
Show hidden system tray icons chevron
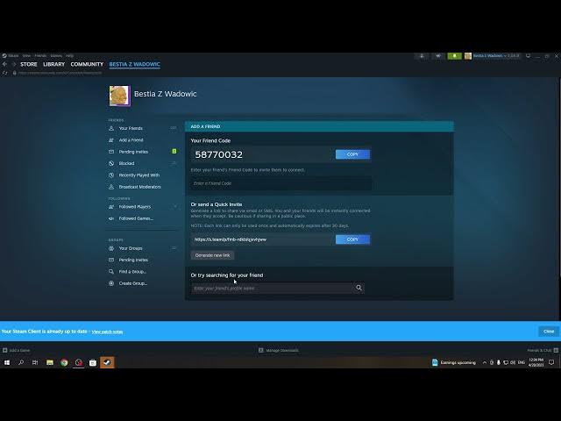click(485, 362)
